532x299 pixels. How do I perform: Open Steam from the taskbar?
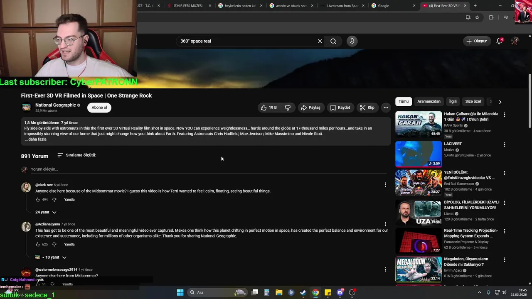point(303,292)
